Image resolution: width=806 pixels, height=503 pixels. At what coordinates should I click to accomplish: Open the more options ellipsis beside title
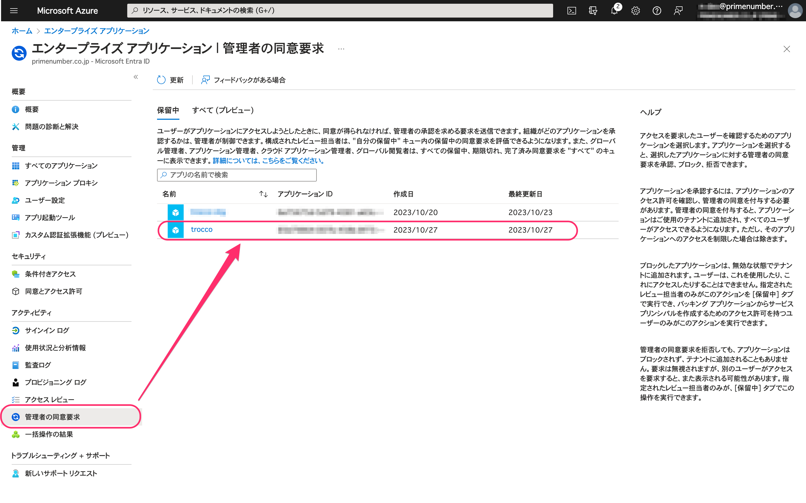(341, 49)
